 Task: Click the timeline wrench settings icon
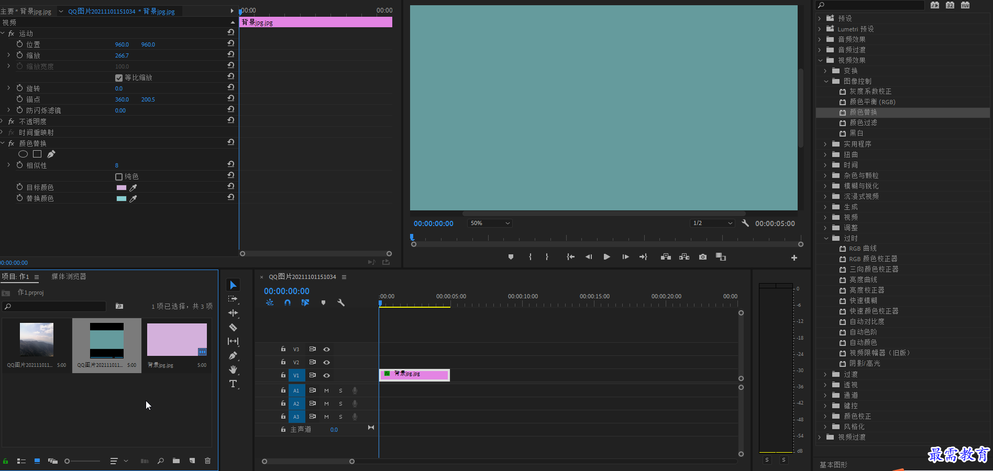341,302
